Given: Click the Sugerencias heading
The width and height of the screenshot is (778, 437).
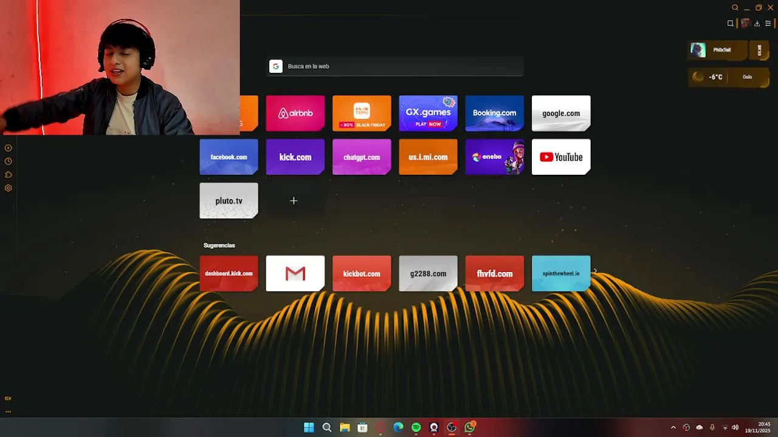Looking at the screenshot, I should (x=219, y=245).
